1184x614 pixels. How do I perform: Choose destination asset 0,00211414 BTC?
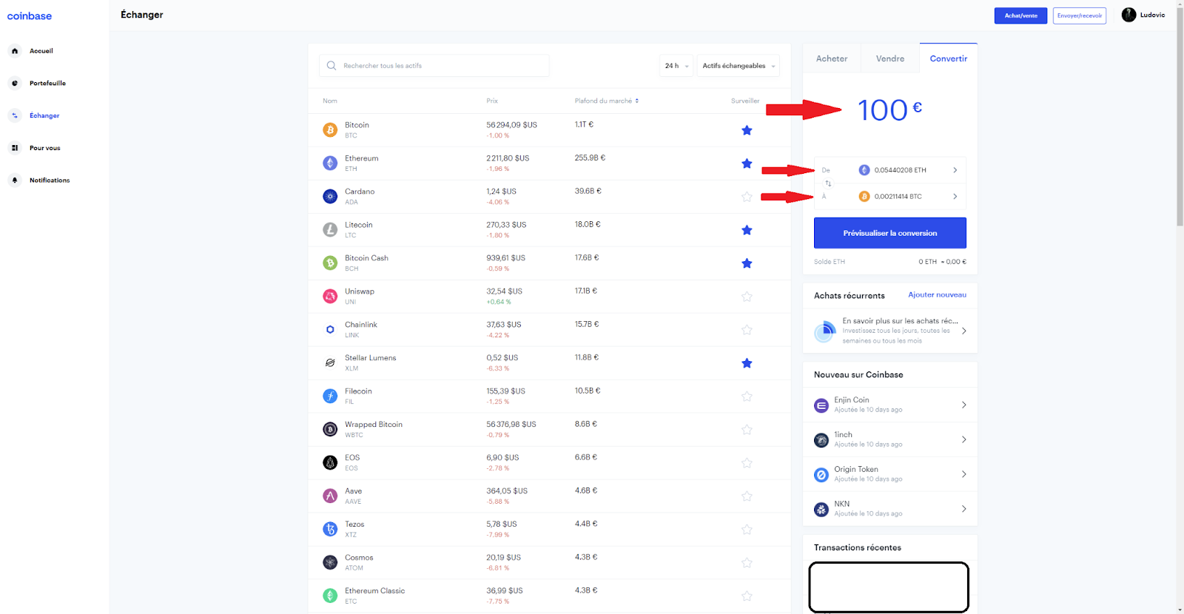(890, 196)
